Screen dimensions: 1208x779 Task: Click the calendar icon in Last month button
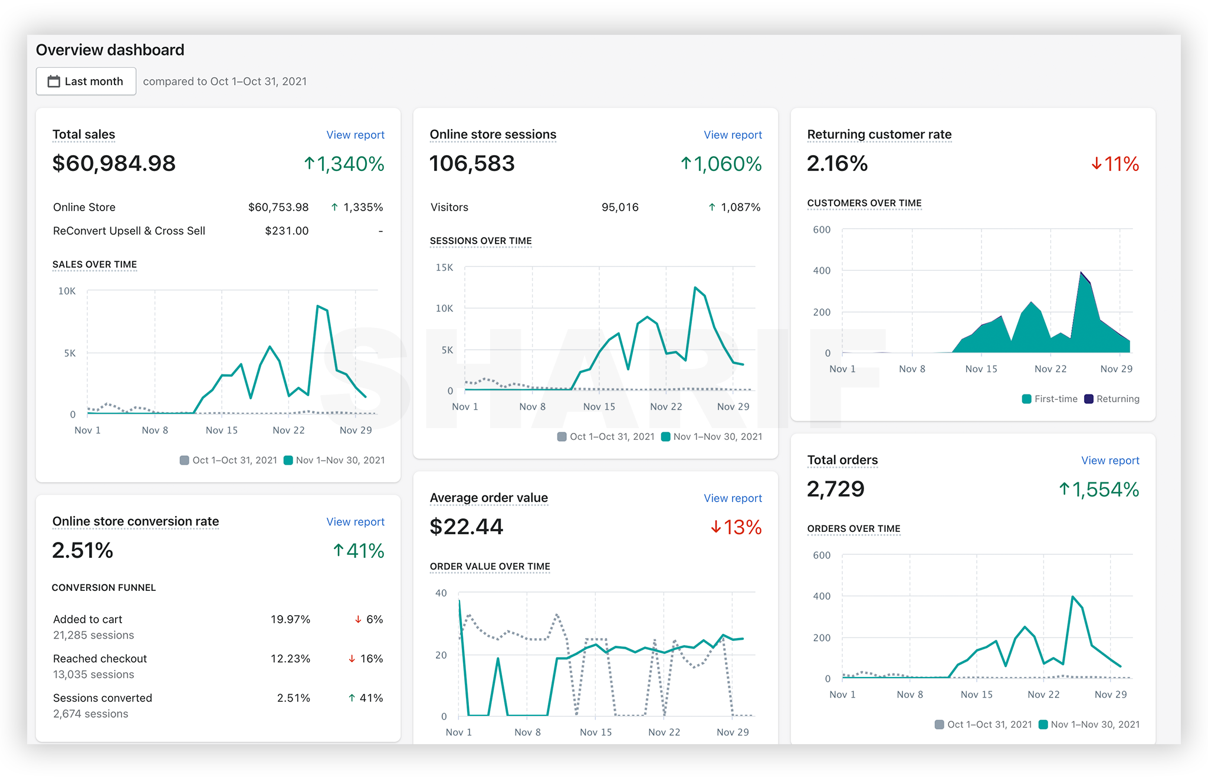tap(54, 81)
